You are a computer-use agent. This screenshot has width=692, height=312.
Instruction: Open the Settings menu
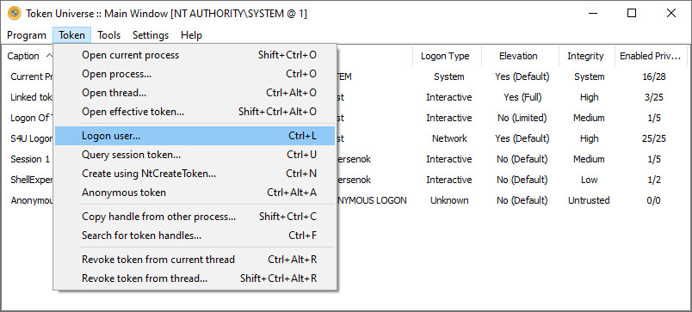(151, 35)
